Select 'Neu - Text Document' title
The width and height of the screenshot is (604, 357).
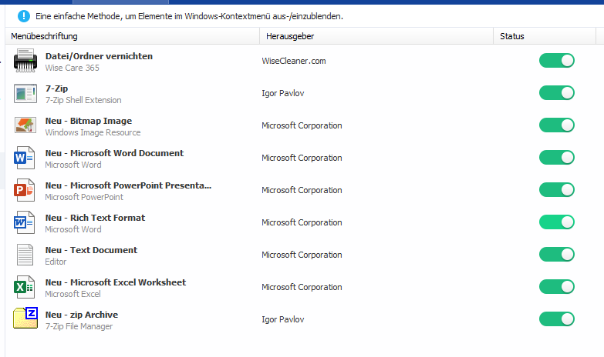[91, 250]
